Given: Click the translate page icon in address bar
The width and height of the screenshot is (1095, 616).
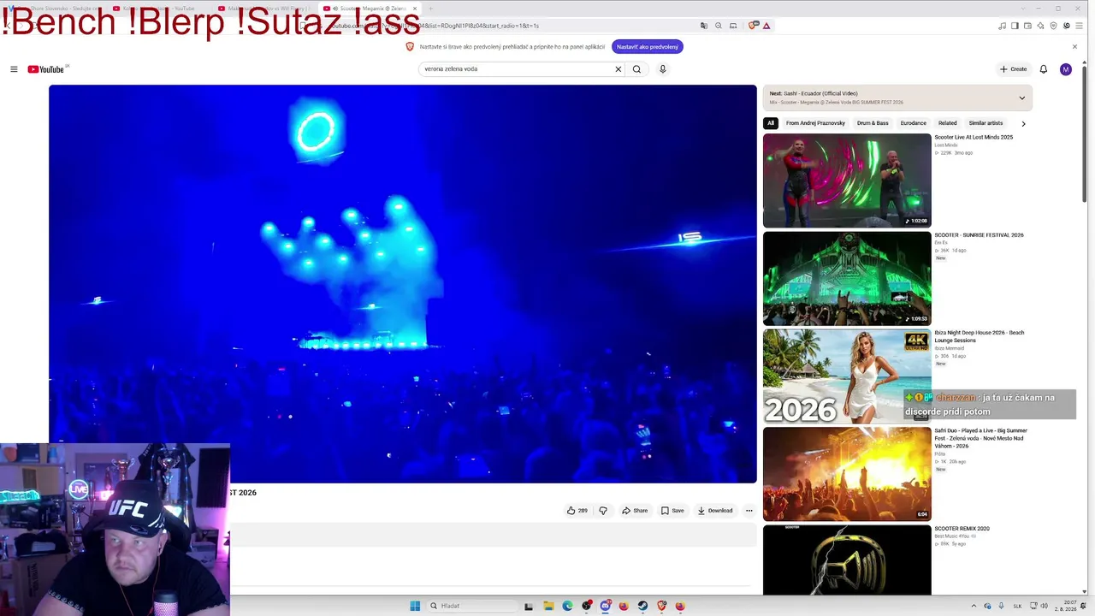Looking at the screenshot, I should pos(704,26).
